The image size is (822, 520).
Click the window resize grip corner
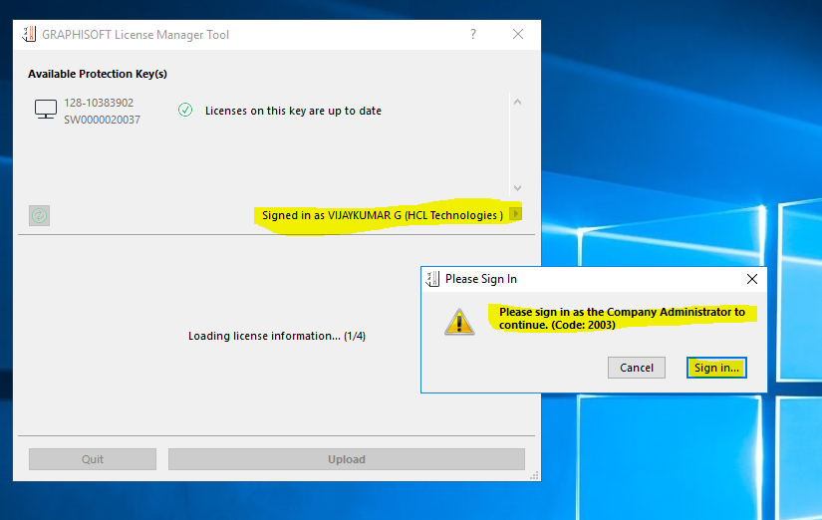534,475
